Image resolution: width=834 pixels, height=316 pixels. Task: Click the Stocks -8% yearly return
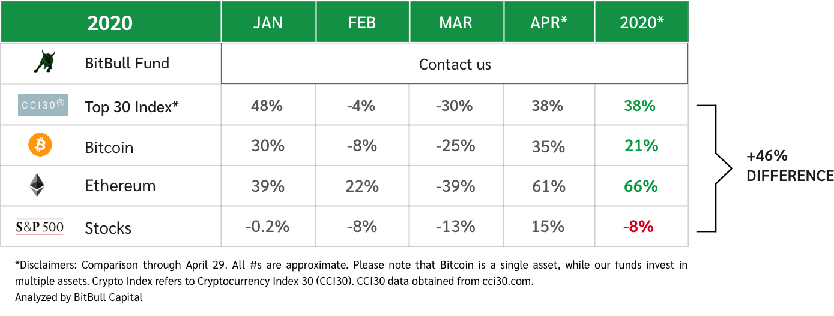[x=638, y=227]
